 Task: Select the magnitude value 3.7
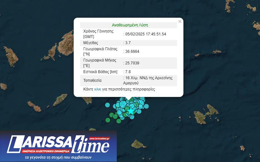pos(128,43)
